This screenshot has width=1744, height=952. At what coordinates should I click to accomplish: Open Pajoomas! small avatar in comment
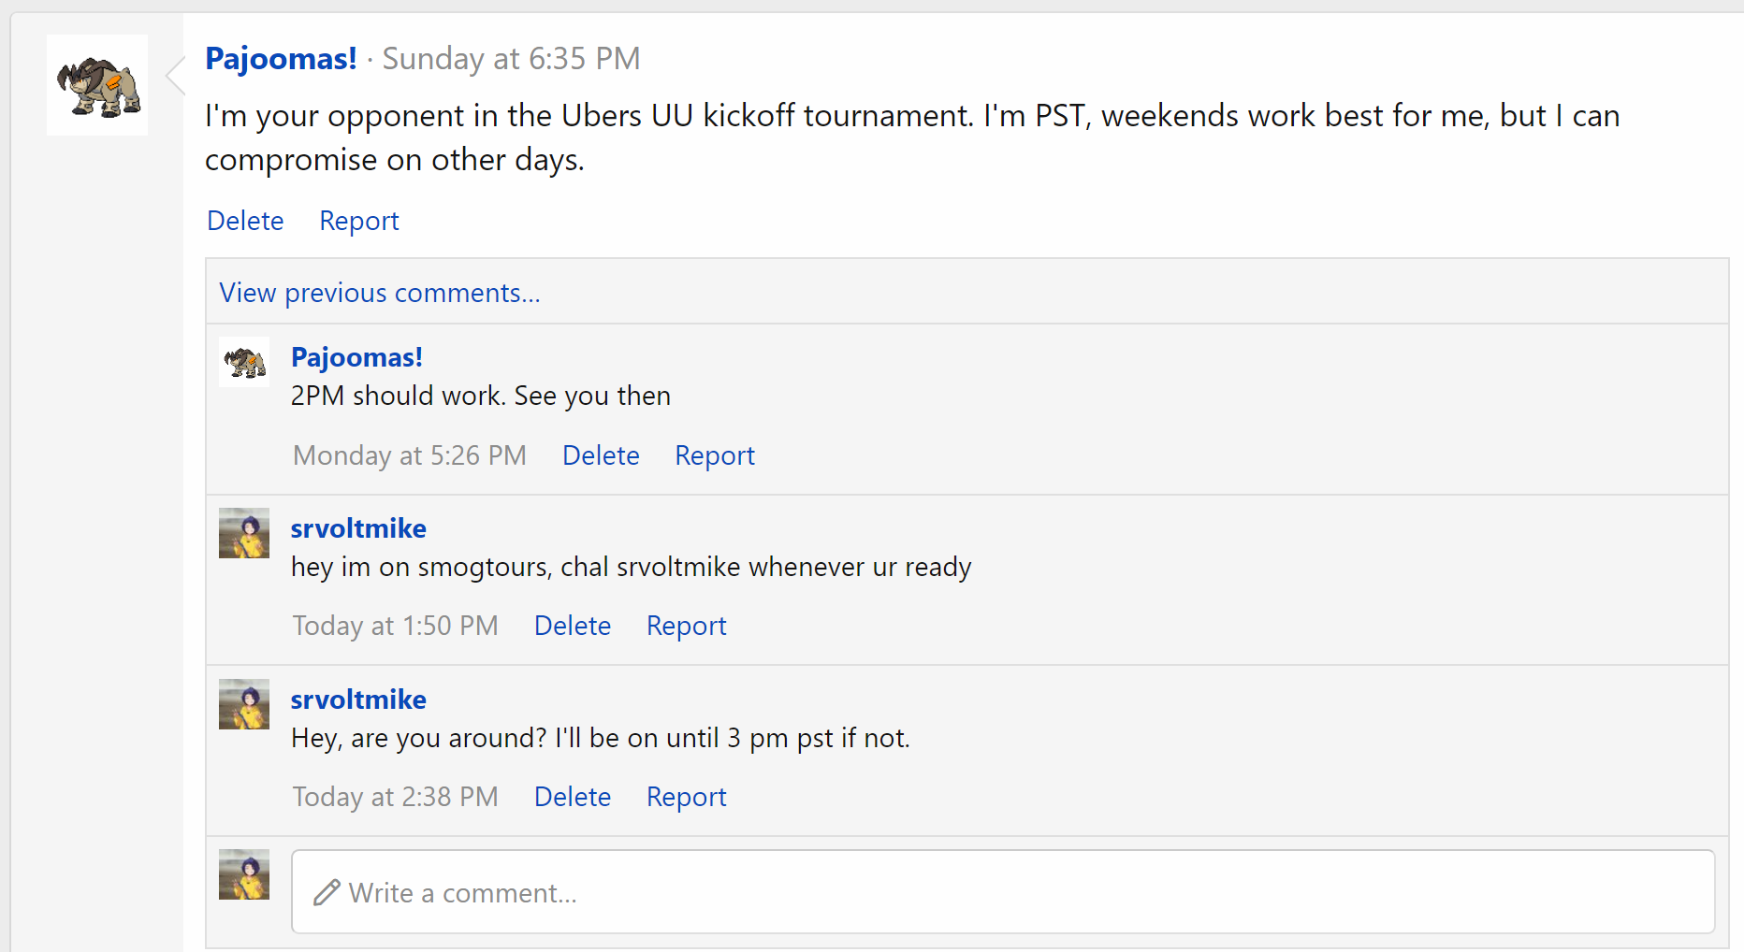[x=244, y=362]
